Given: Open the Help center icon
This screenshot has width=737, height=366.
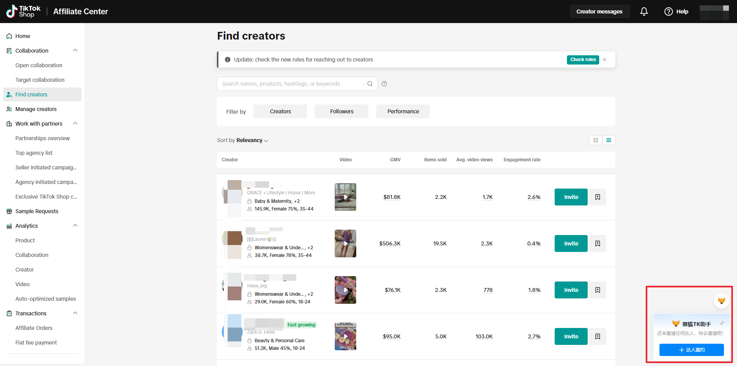Looking at the screenshot, I should coord(669,12).
